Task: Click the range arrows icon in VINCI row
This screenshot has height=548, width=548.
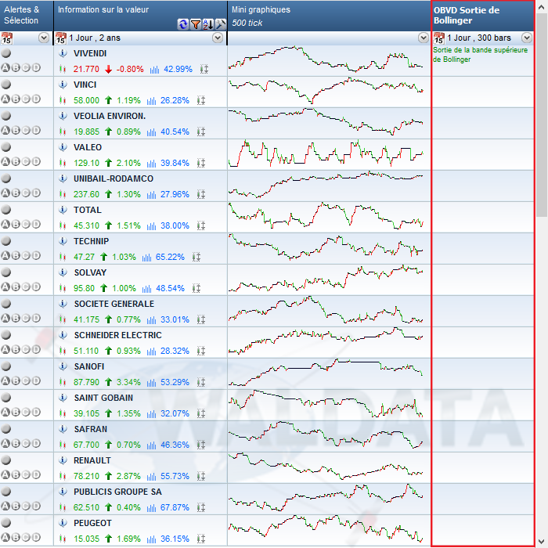Action: click(201, 101)
